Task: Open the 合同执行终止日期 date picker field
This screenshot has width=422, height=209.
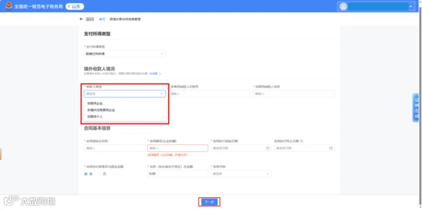Action: [x=304, y=148]
